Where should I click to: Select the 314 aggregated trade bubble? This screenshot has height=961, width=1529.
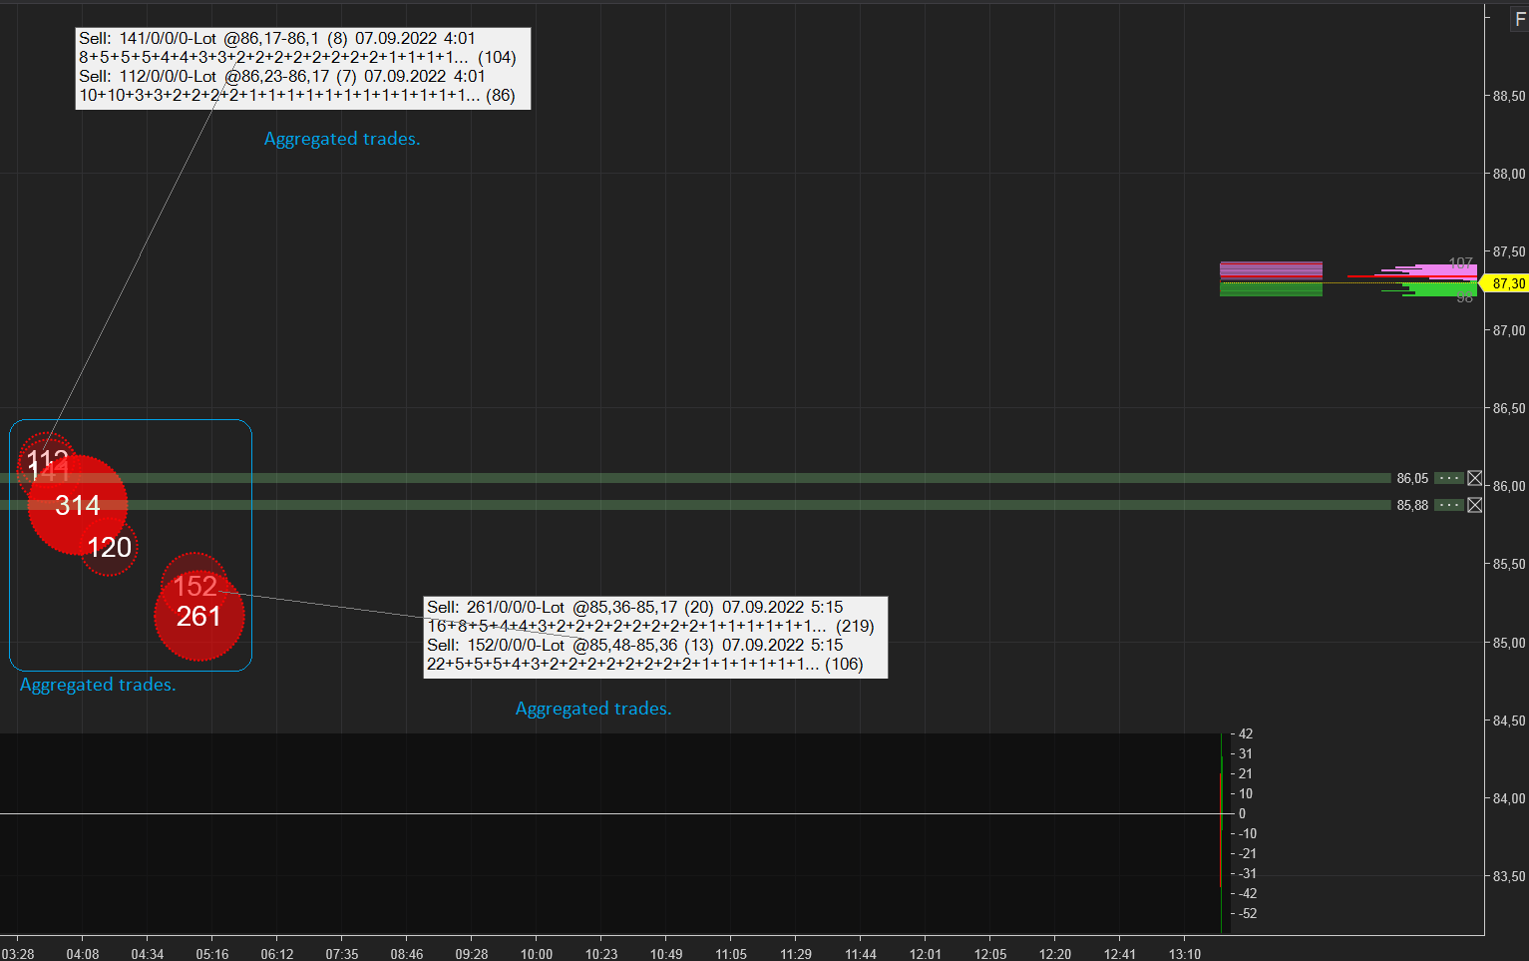78,505
